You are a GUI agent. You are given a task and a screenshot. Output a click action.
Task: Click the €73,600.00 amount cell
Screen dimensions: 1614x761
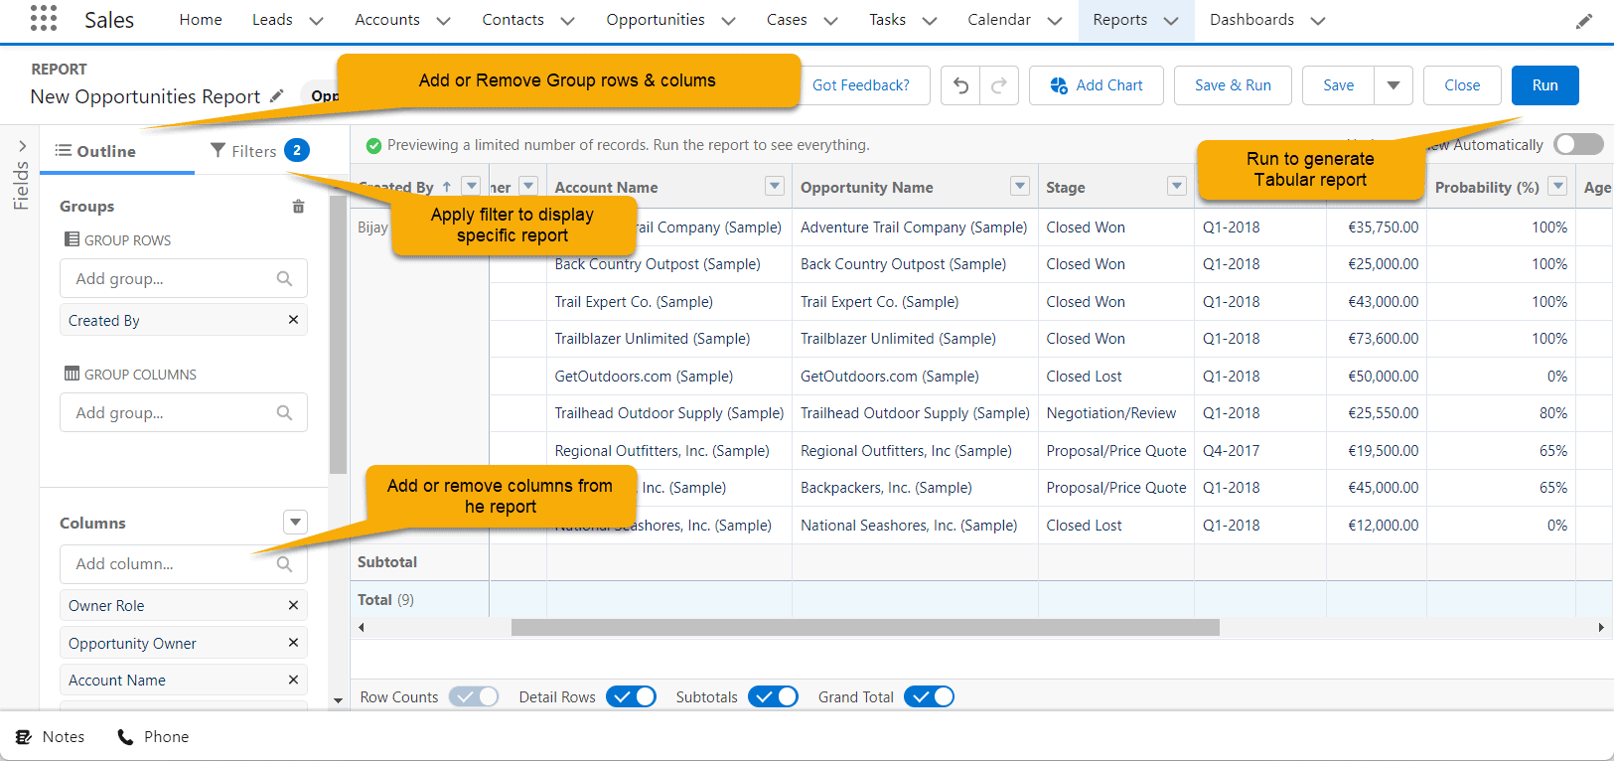(x=1377, y=339)
